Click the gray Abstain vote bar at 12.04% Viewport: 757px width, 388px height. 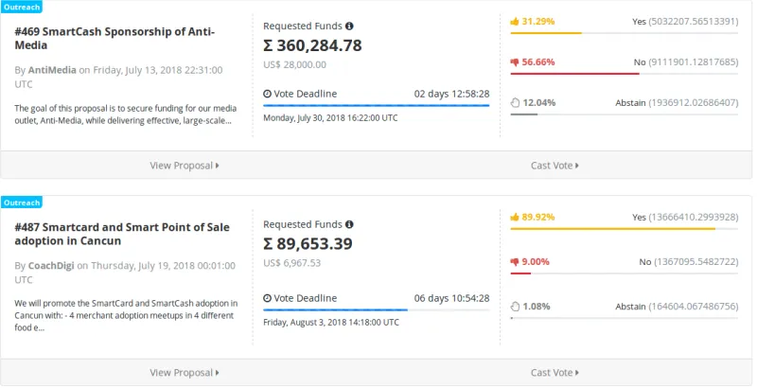tap(524, 115)
